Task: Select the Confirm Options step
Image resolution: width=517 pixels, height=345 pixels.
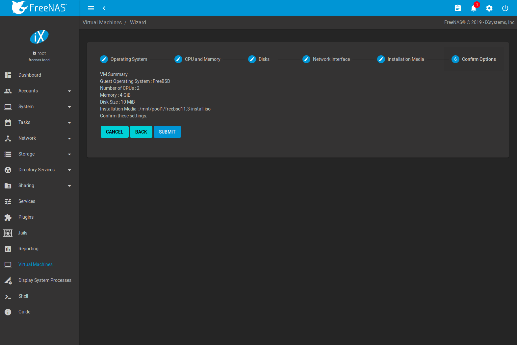Action: pyautogui.click(x=474, y=59)
